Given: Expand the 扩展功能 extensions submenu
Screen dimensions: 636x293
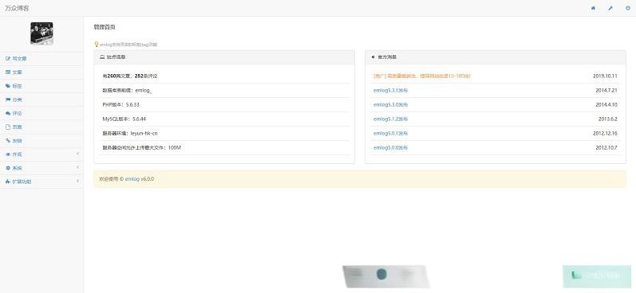Looking at the screenshot, I should coord(41,182).
